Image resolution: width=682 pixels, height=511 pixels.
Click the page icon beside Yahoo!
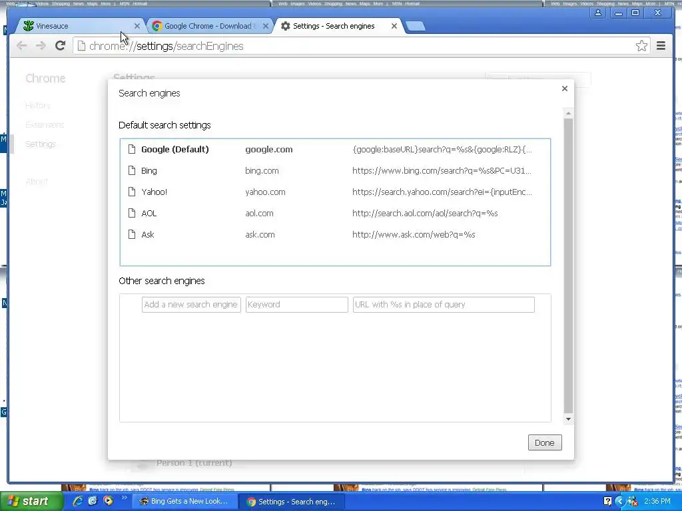click(x=132, y=192)
